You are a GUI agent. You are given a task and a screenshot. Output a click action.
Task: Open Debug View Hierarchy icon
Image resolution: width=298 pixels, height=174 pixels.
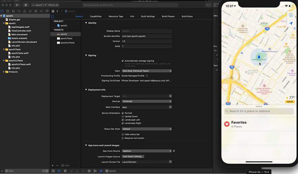coord(89,171)
